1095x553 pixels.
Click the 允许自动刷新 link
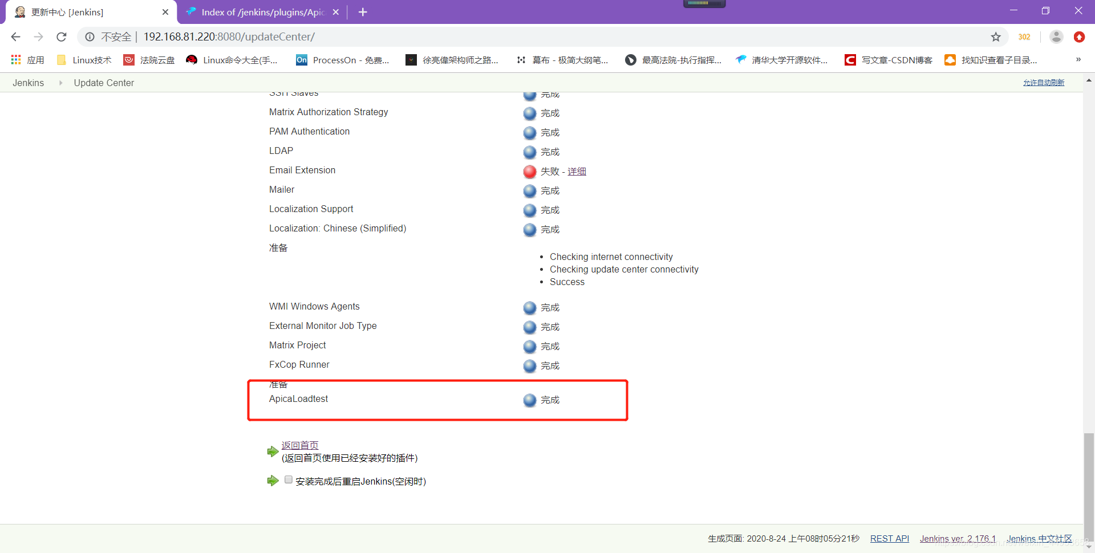[1044, 83]
